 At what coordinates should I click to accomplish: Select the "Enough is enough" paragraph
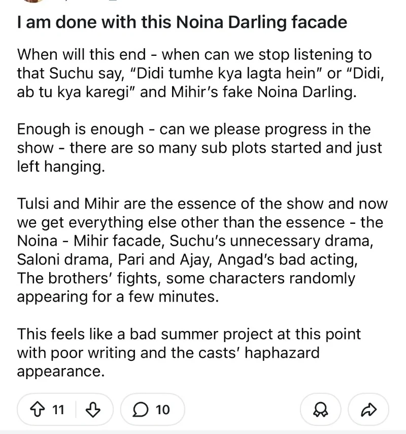point(199,148)
